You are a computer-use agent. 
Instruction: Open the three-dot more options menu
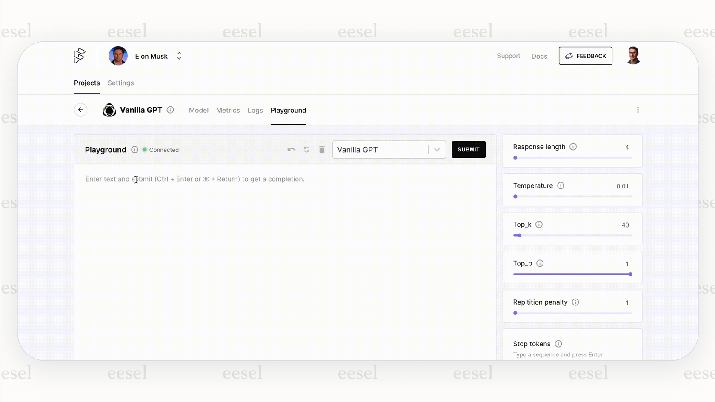pos(638,110)
